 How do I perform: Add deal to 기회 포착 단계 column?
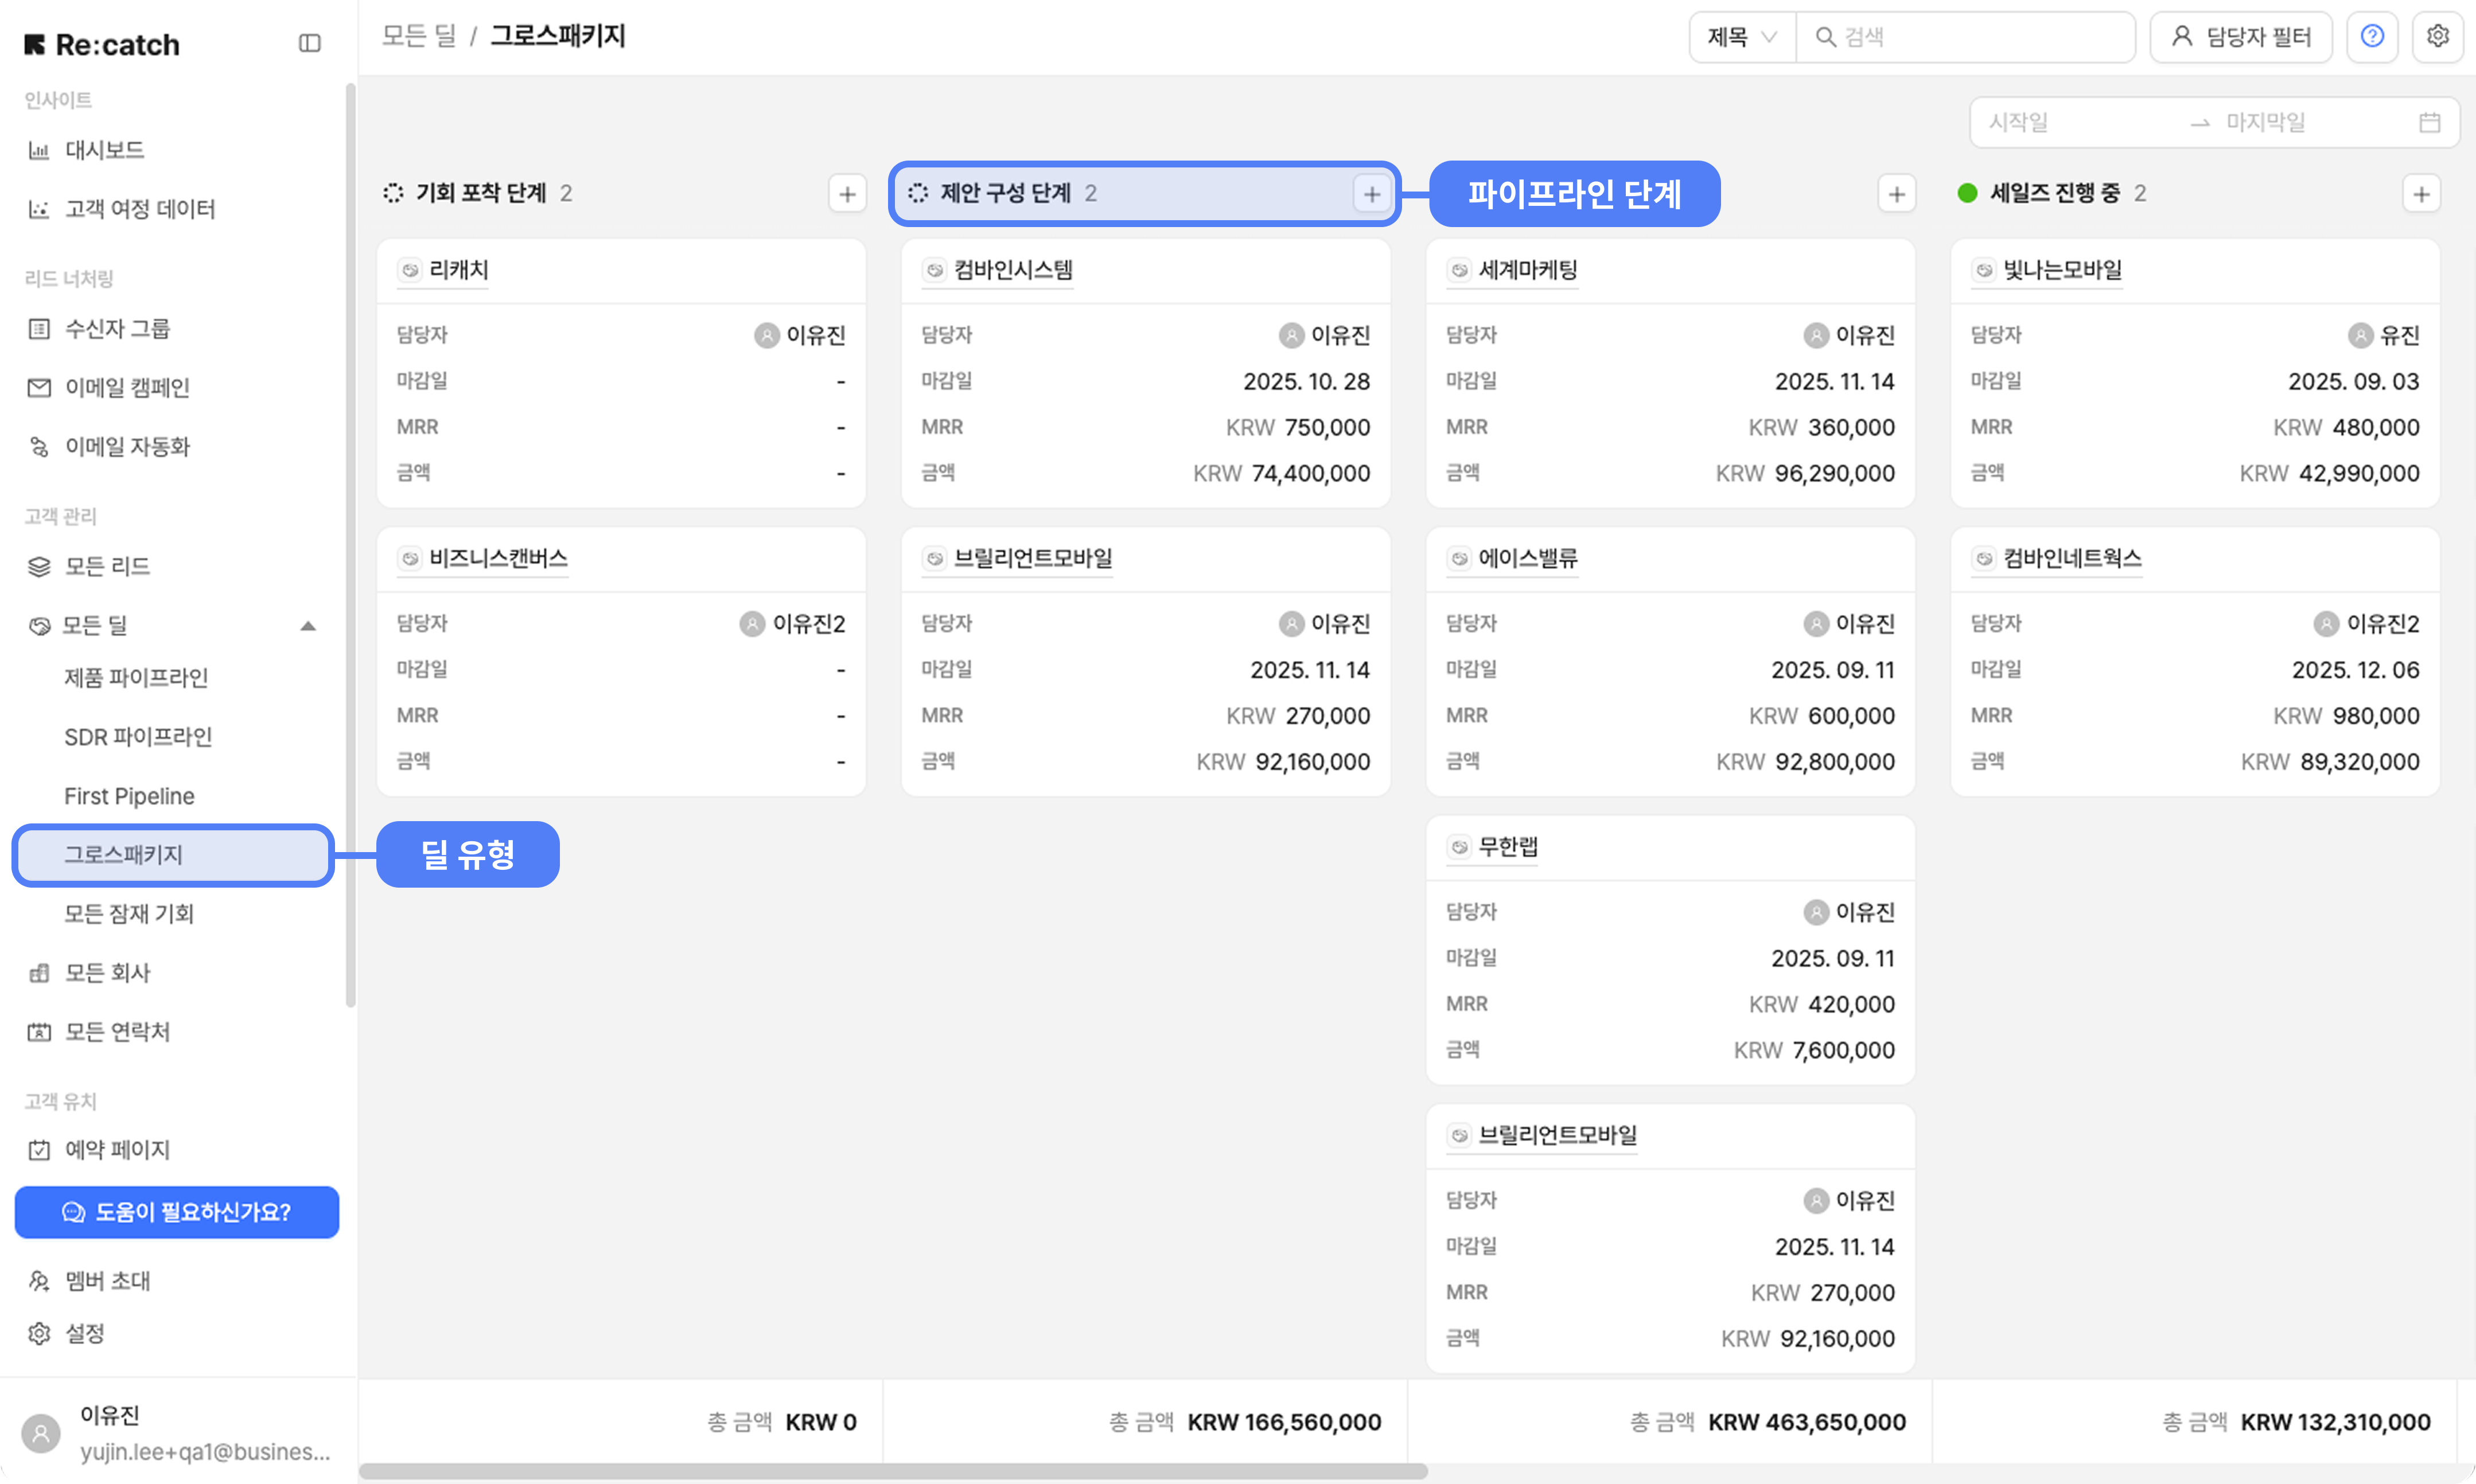[x=846, y=194]
